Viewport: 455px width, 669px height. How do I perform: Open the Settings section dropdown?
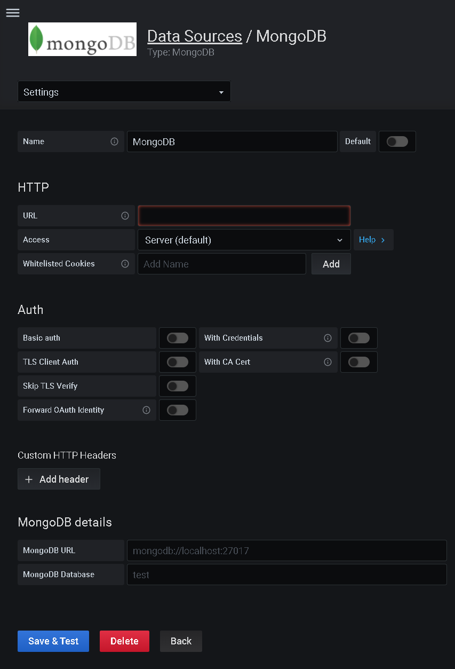pyautogui.click(x=124, y=91)
